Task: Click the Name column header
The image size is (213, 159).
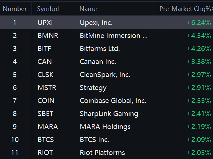Action: coord(88,9)
